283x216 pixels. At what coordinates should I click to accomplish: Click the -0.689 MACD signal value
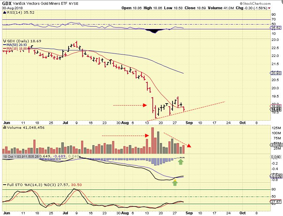59,156
